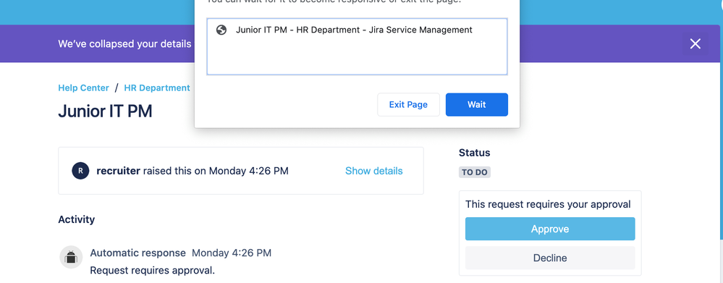
Task: Click the globe icon in unresponsive page list
Action: (221, 30)
